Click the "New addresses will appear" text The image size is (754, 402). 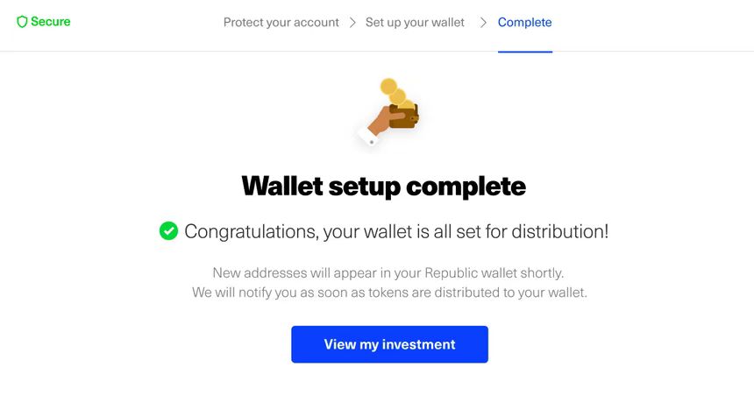(389, 272)
